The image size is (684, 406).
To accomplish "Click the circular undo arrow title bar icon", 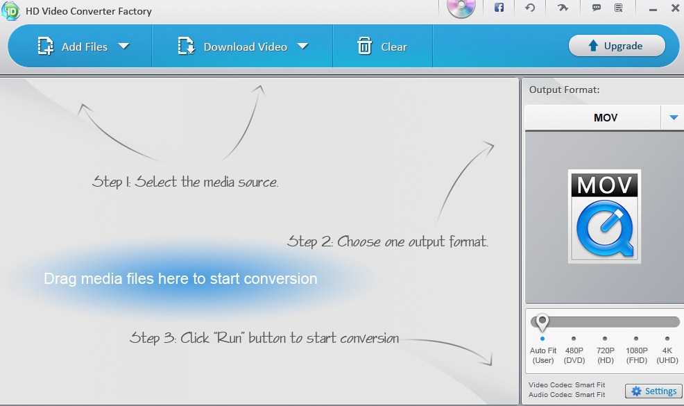I will [529, 8].
